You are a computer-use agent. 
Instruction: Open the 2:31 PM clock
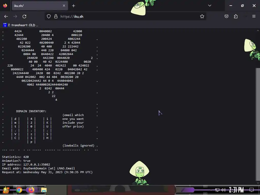pyautogui.click(x=236, y=190)
